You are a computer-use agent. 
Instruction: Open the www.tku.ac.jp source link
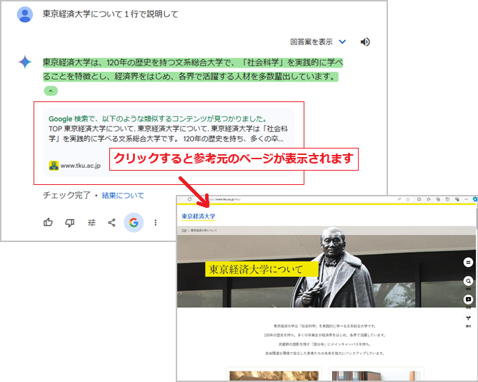(81, 166)
